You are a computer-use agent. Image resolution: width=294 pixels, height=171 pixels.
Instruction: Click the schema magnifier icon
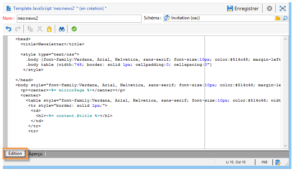pyautogui.click(x=285, y=18)
